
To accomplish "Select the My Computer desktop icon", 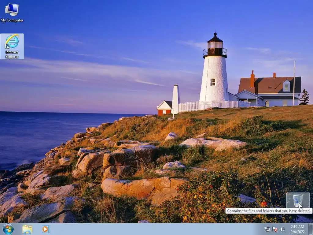I will pyautogui.click(x=12, y=13).
